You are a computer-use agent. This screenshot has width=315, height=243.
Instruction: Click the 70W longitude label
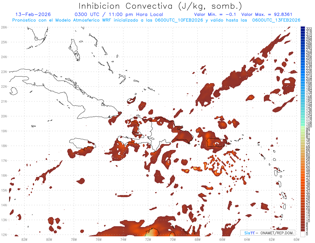(173, 239)
